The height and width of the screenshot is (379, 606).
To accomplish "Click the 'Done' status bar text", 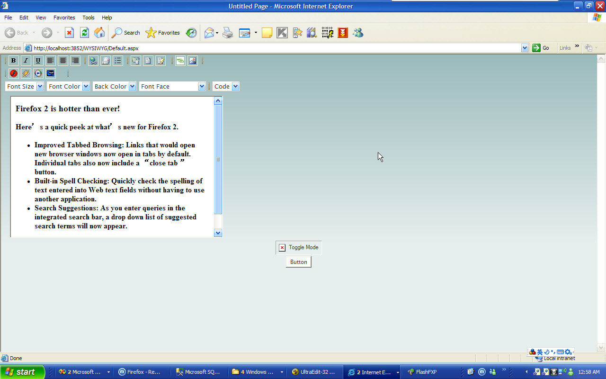I will [16, 358].
